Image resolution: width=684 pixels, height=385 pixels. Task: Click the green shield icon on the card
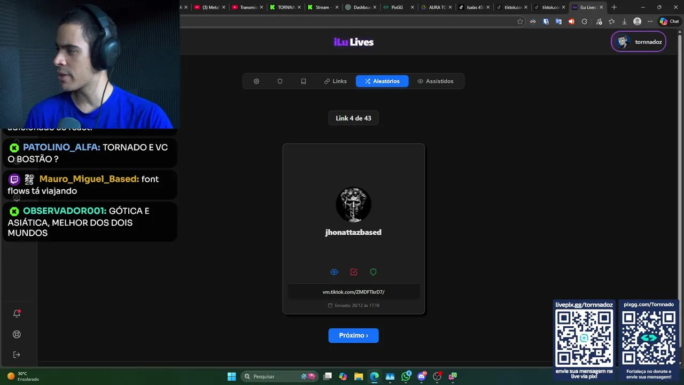374,272
